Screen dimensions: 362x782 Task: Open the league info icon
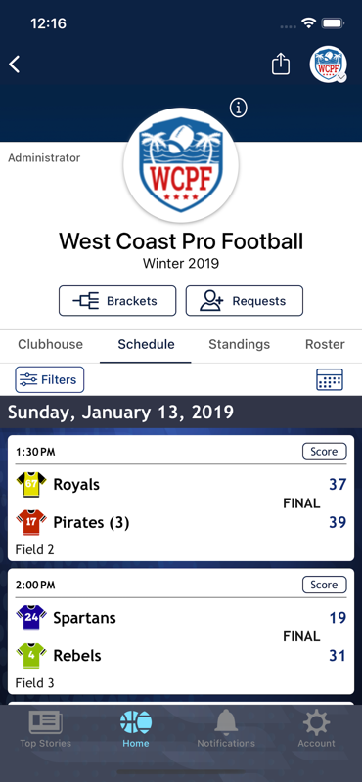coord(239,108)
